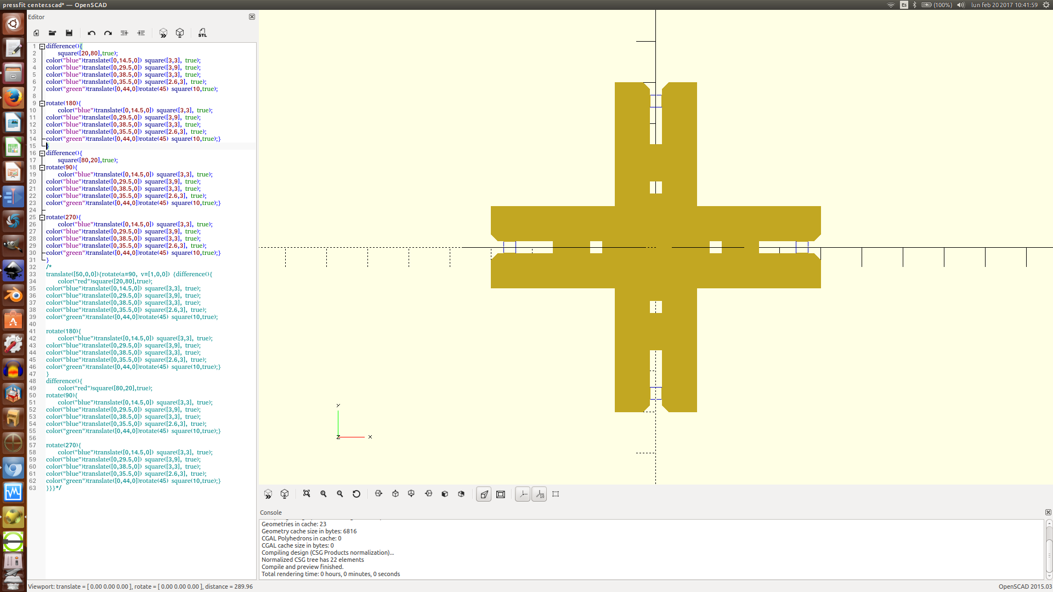Switch to the right side view
This screenshot has width=1053, height=592.
[x=378, y=494]
